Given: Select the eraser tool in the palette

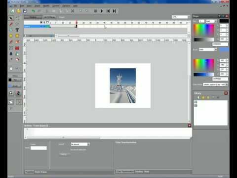Looking at the screenshot, I should pyautogui.click(x=17, y=60).
